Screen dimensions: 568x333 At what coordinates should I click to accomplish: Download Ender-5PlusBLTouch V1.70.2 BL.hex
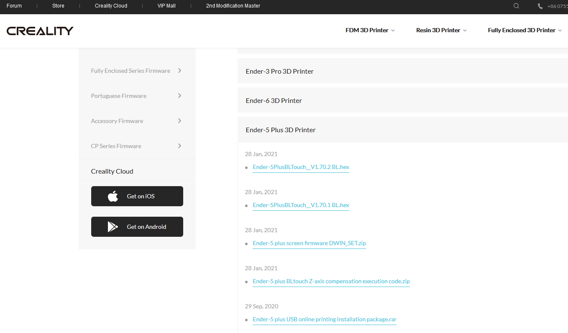pos(301,167)
